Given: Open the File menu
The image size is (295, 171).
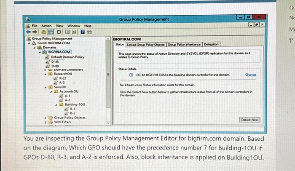Looking at the screenshot, I should tap(35, 26).
